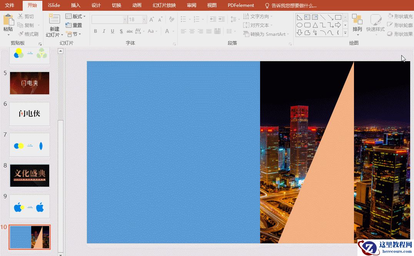Switch to the Design (设计) tab
This screenshot has width=414, height=256.
(x=96, y=5)
